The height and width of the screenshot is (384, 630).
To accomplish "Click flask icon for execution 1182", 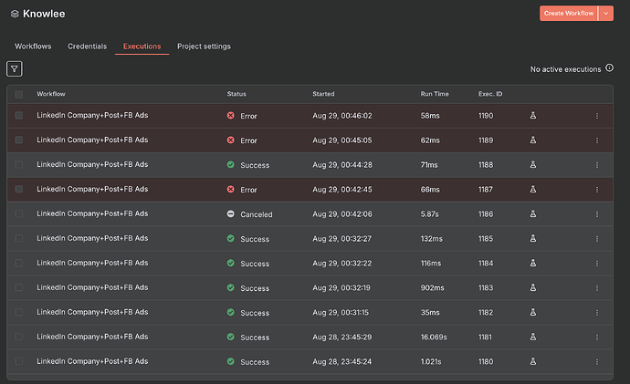I will point(533,312).
